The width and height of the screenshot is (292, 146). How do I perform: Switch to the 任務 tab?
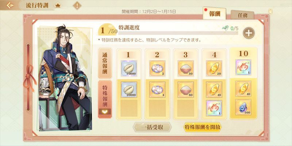[x=242, y=15]
